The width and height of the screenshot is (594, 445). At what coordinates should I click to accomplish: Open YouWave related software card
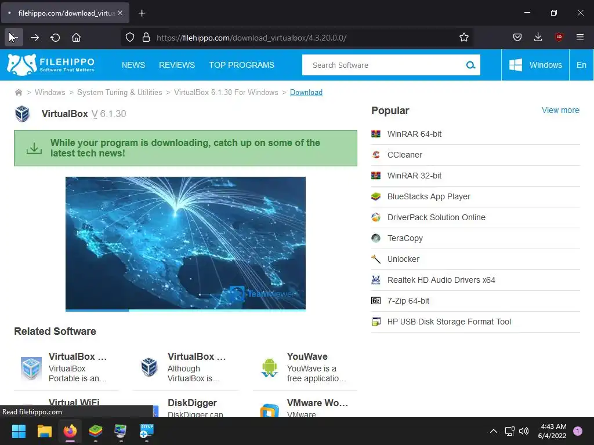[x=305, y=367]
